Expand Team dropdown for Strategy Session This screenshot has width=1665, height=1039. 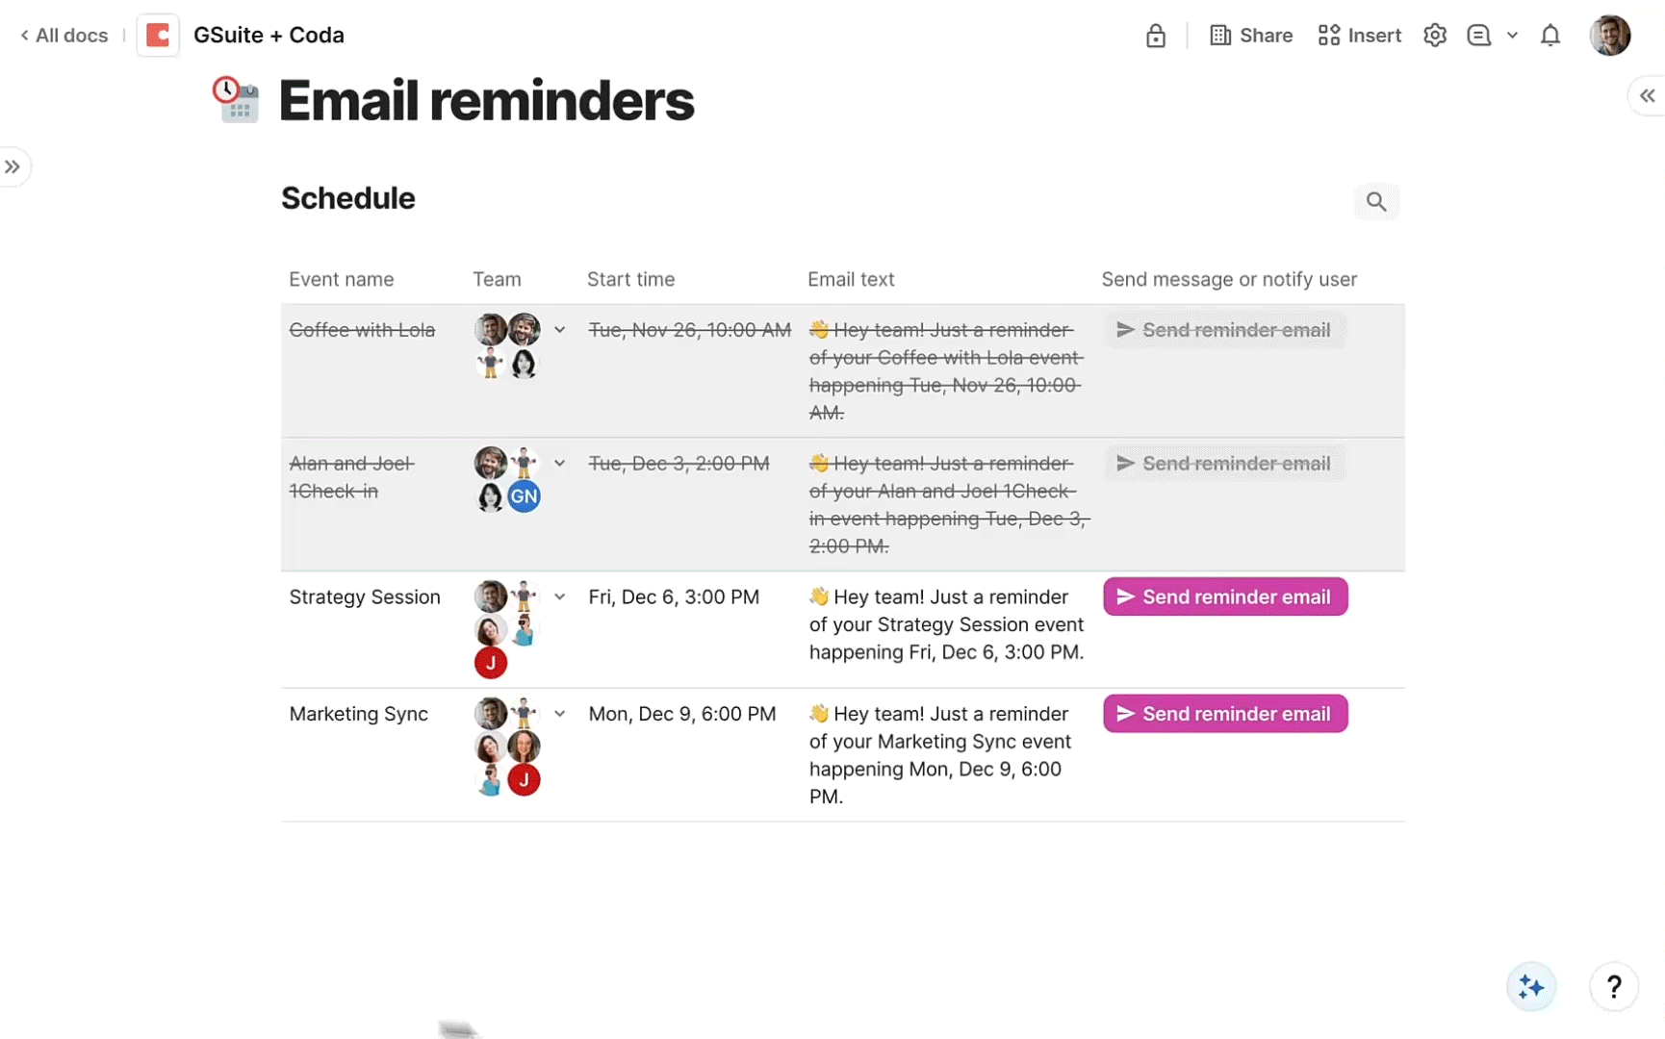click(559, 597)
